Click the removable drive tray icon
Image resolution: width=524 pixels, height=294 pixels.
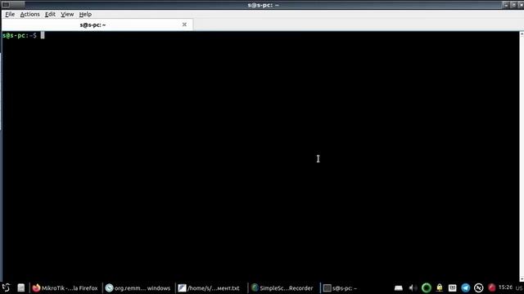[x=399, y=288]
